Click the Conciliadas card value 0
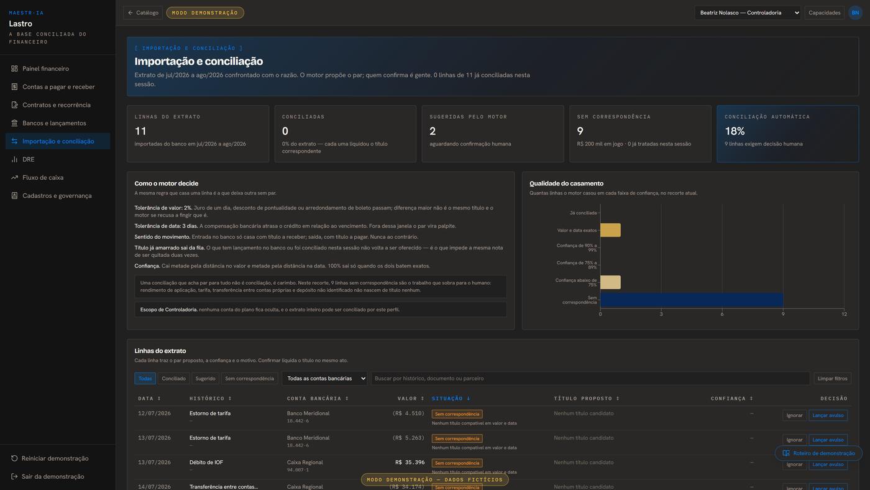Screen dimensions: 870x490 pyautogui.click(x=285, y=131)
